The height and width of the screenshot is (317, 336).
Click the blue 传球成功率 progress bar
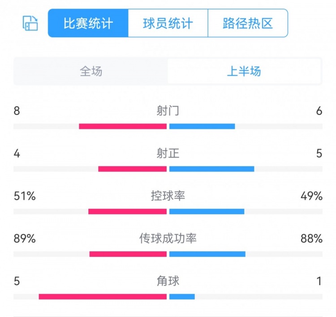click(207, 254)
